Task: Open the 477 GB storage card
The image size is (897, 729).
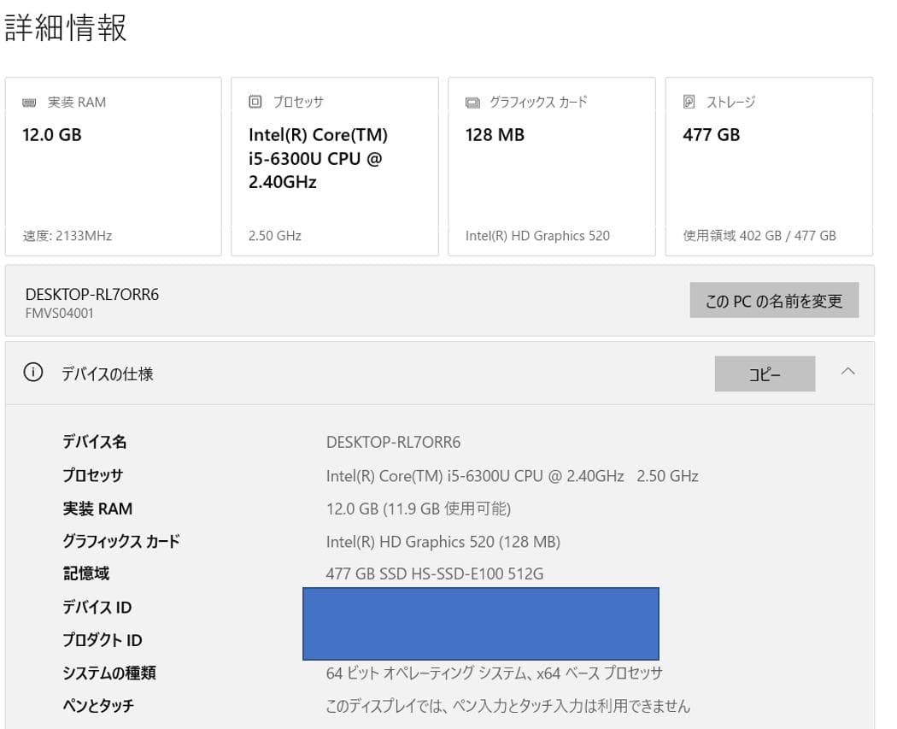Action: click(771, 165)
